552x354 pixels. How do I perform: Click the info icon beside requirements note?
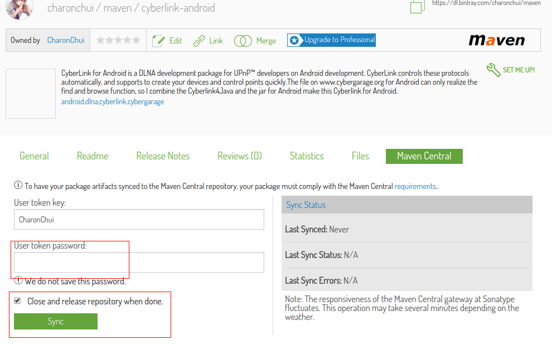(18, 185)
